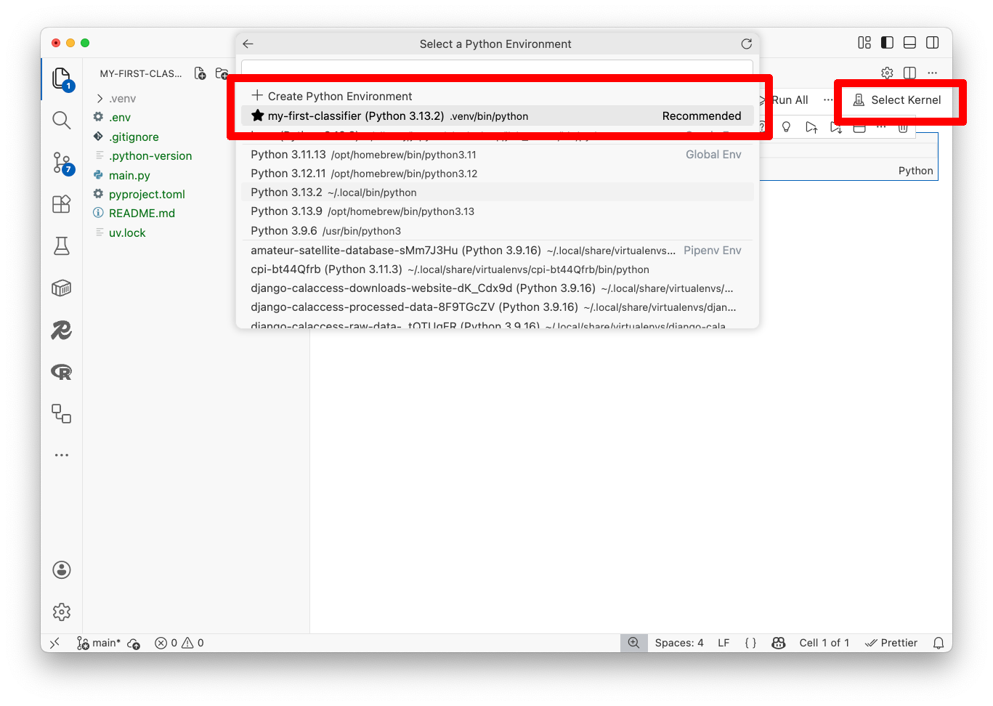Delete the notebook cell using the trash icon
Viewport: 993px width, 706px height.
click(903, 126)
